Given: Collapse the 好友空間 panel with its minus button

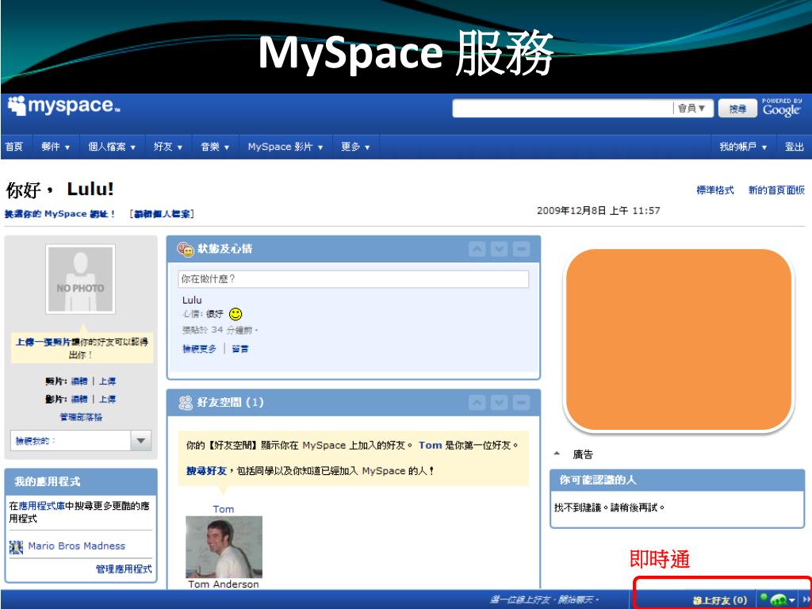Looking at the screenshot, I should [x=522, y=402].
